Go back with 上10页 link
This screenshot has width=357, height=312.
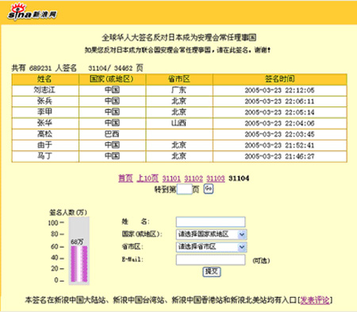[x=148, y=178]
